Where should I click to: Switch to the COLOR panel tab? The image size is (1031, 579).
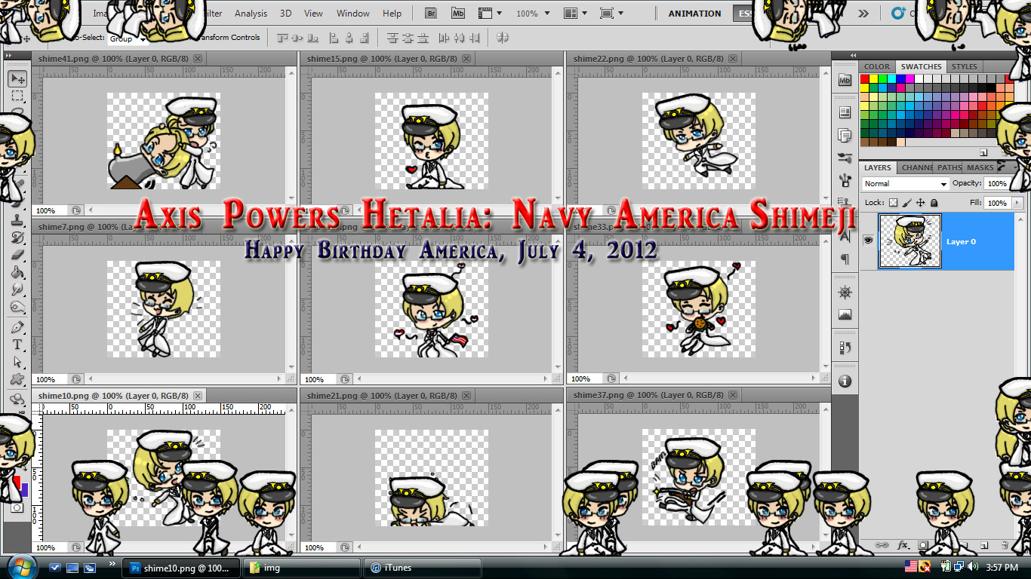click(x=877, y=67)
